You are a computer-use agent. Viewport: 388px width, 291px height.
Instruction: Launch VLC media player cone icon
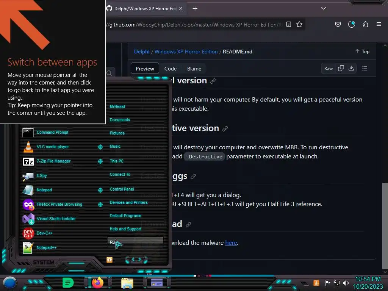pyautogui.click(x=28, y=147)
